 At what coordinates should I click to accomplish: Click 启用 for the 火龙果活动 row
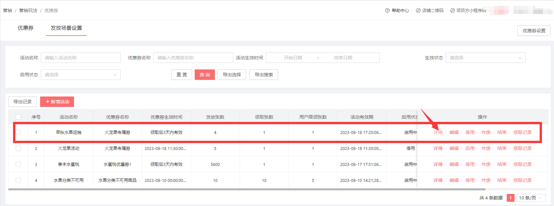(x=470, y=148)
